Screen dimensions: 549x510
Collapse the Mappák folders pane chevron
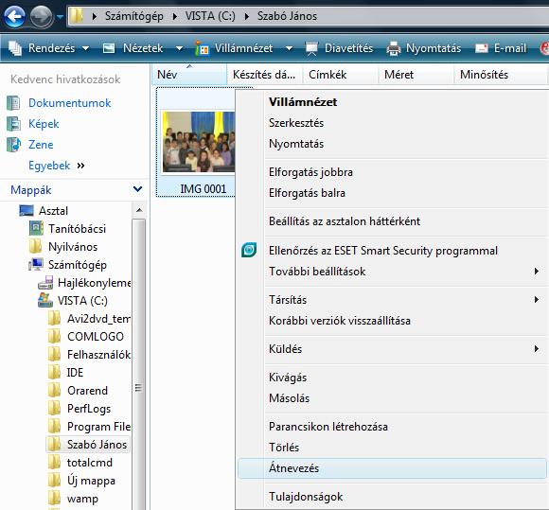[x=137, y=189]
